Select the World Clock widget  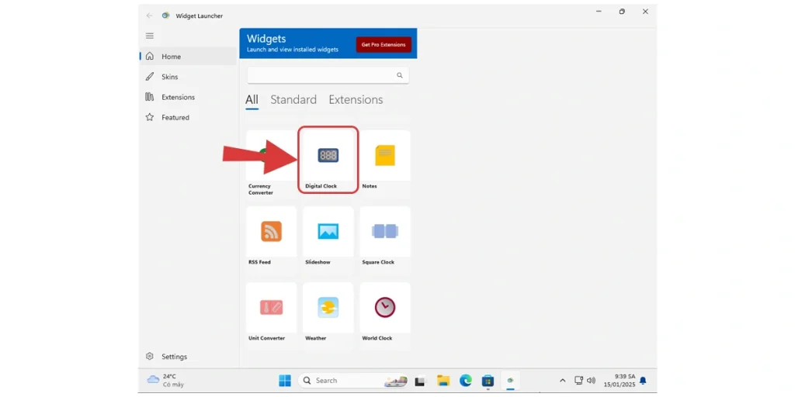point(385,311)
